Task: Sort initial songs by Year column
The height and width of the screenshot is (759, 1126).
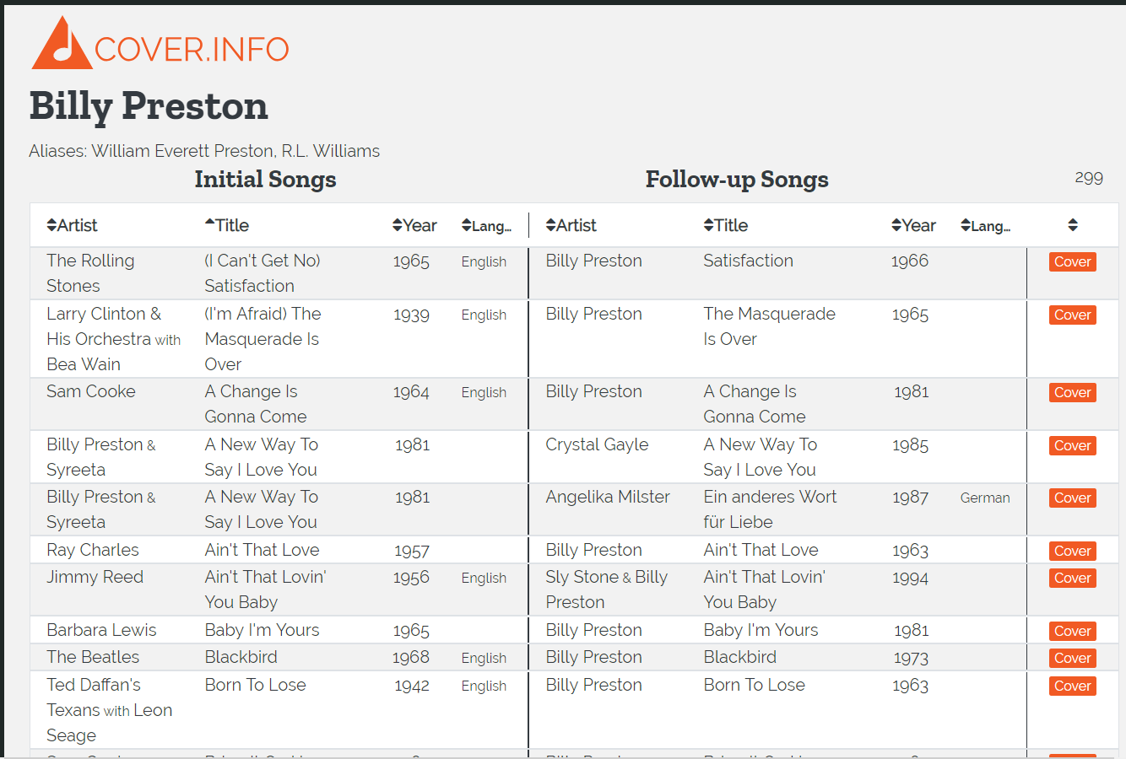Action: coord(414,225)
